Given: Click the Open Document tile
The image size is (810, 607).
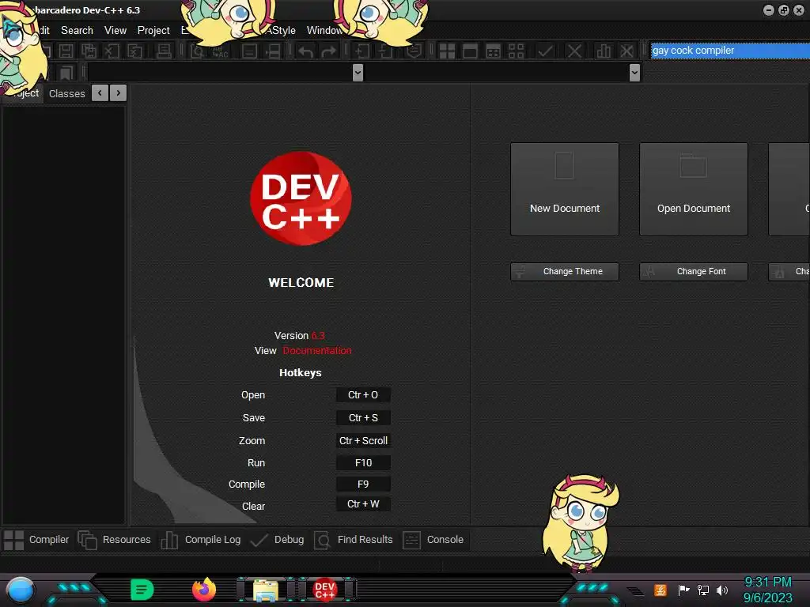Looking at the screenshot, I should [693, 190].
